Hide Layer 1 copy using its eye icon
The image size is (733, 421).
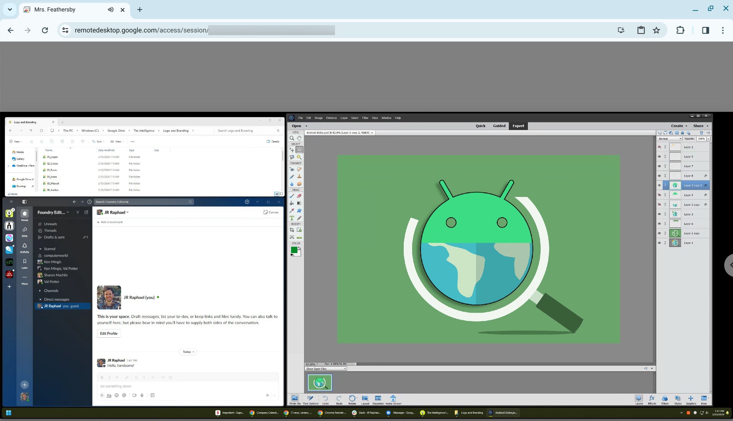tap(659, 233)
